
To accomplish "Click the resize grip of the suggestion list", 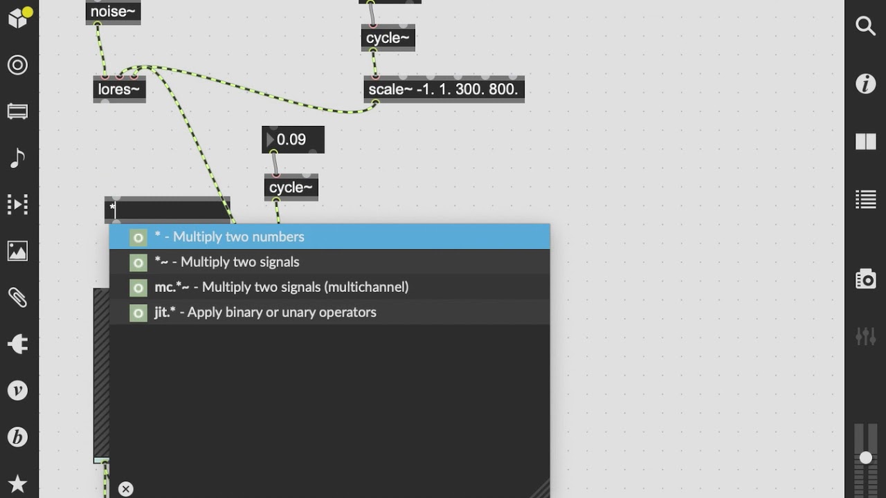I will (540, 488).
